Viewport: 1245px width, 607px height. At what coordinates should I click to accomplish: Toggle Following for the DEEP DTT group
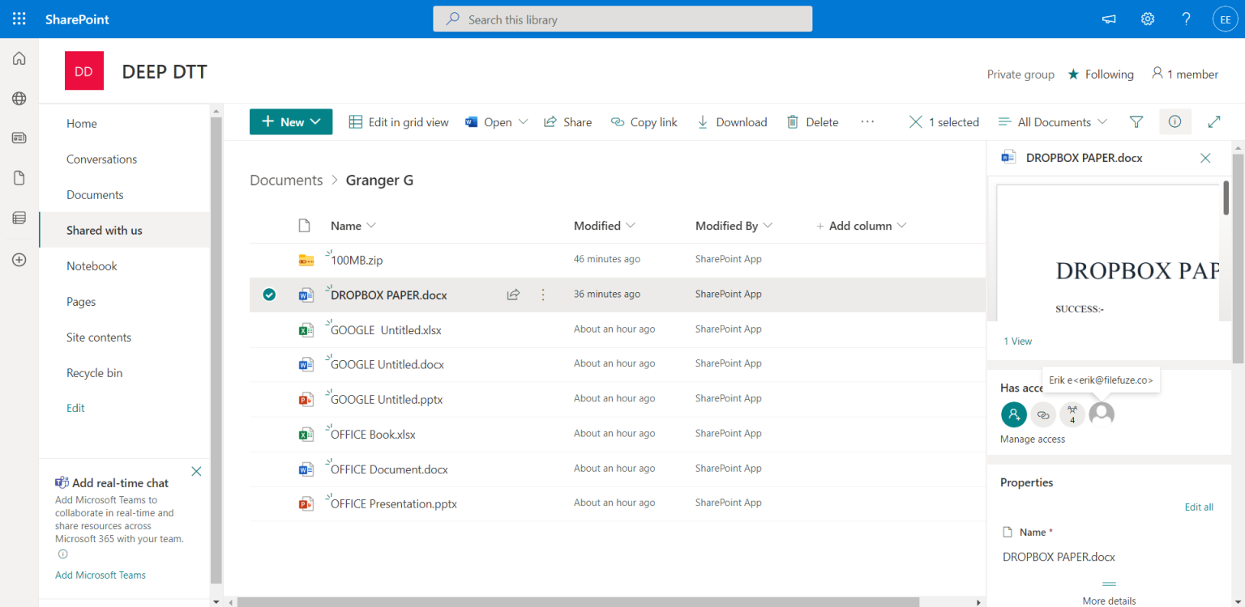1101,74
